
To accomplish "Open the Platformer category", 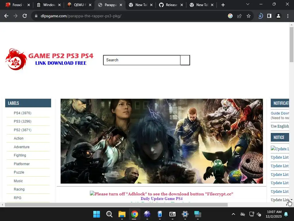I will (22, 164).
